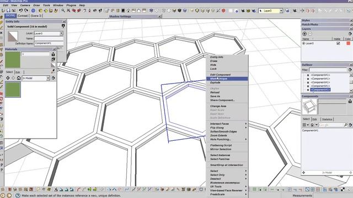Switch to the Contrast scene tab
353x198 pixels.
pos(23,16)
